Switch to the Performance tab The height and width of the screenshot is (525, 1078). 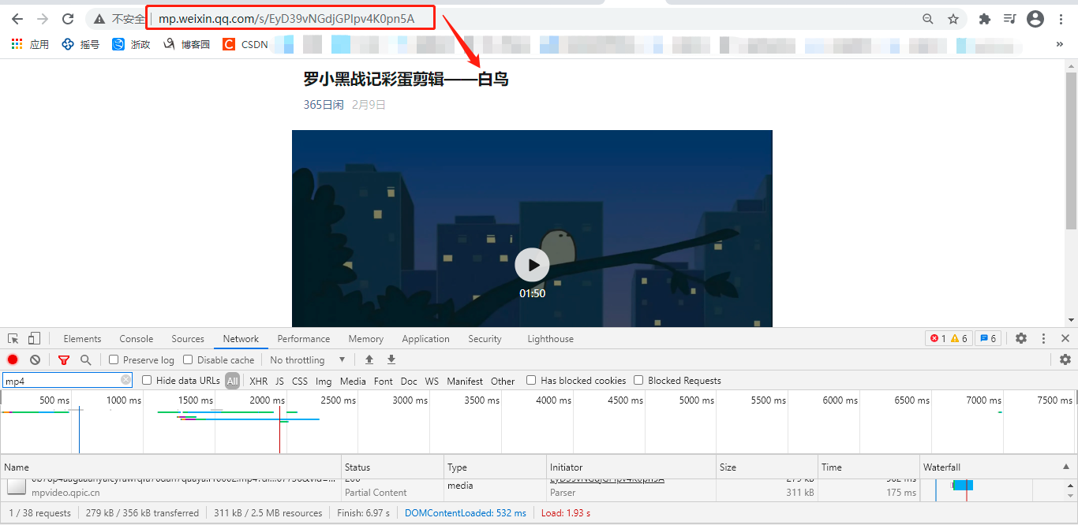[x=304, y=339]
